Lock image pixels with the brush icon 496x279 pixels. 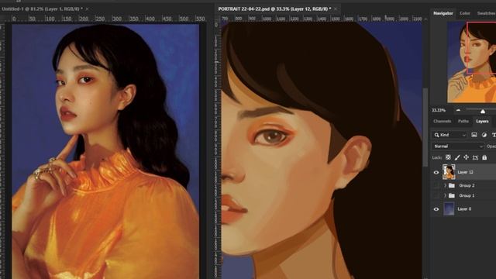[x=457, y=157]
